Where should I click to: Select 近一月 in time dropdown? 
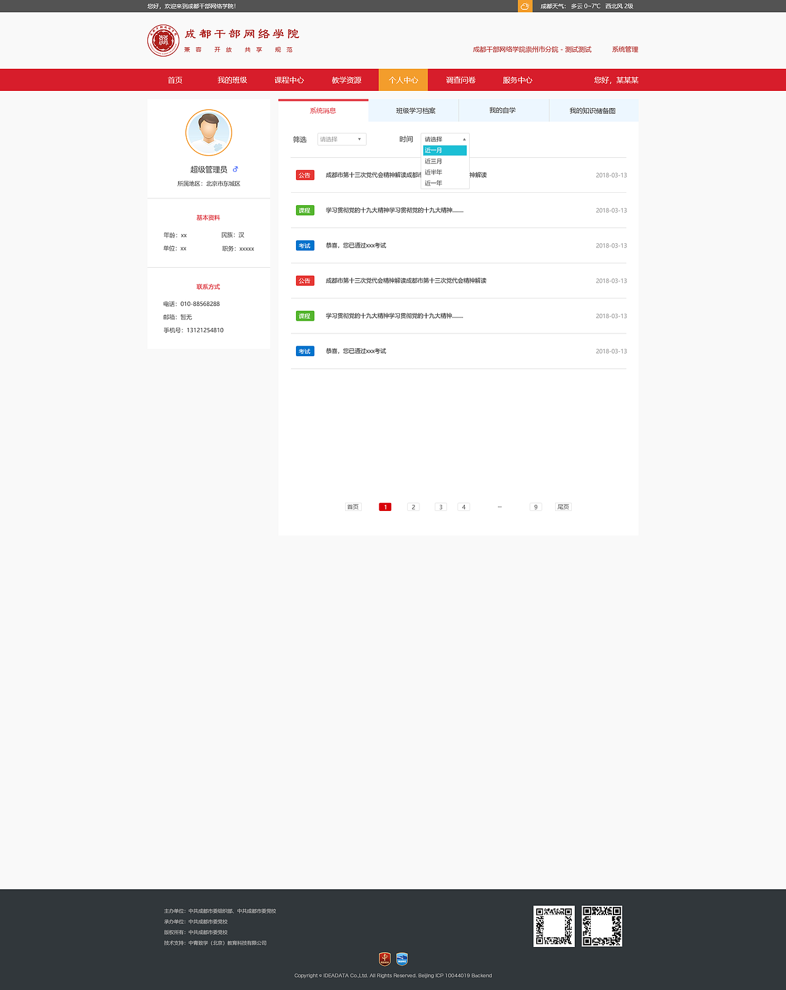click(x=445, y=150)
